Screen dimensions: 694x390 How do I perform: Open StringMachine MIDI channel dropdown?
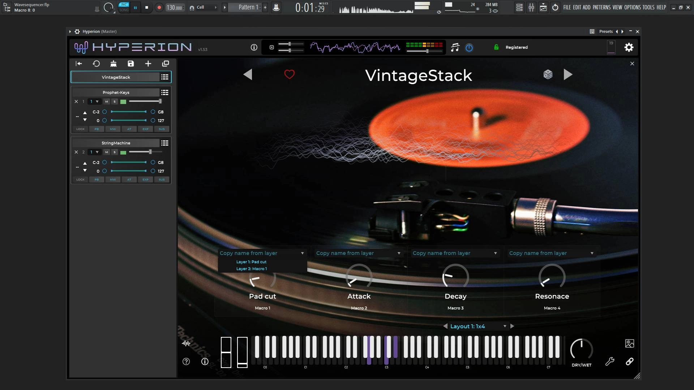94,152
